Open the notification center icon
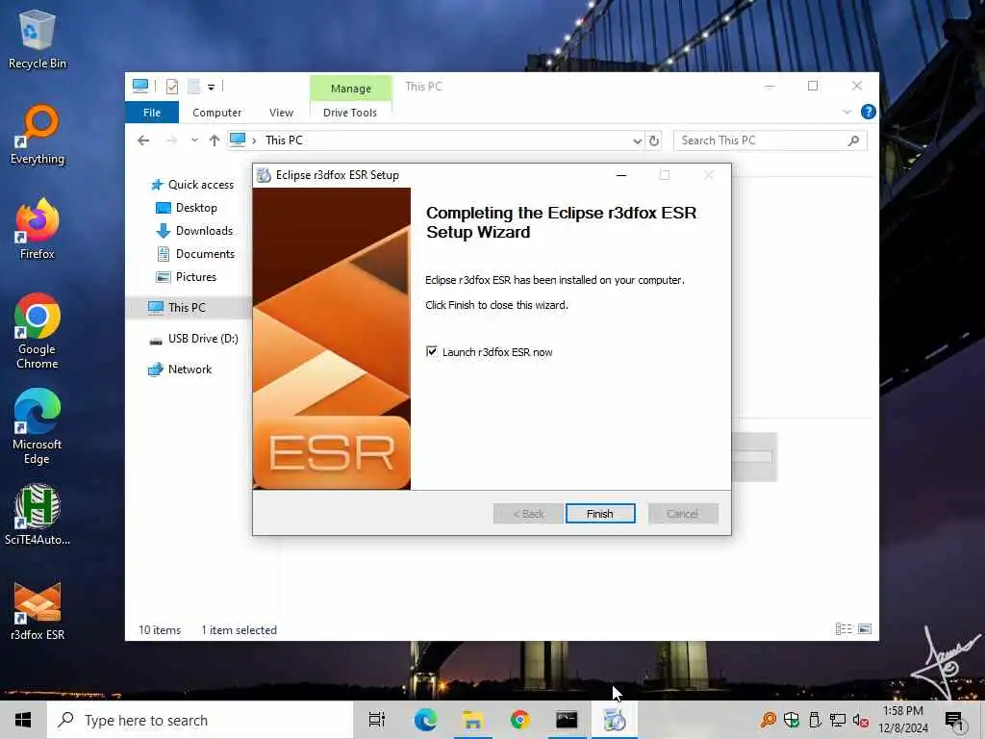This screenshot has height=739, width=985. point(955,722)
